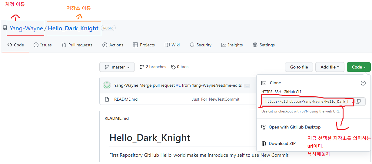Click the Wiki book icon
Screen dimensions: 372x164
pyautogui.click(x=167, y=45)
